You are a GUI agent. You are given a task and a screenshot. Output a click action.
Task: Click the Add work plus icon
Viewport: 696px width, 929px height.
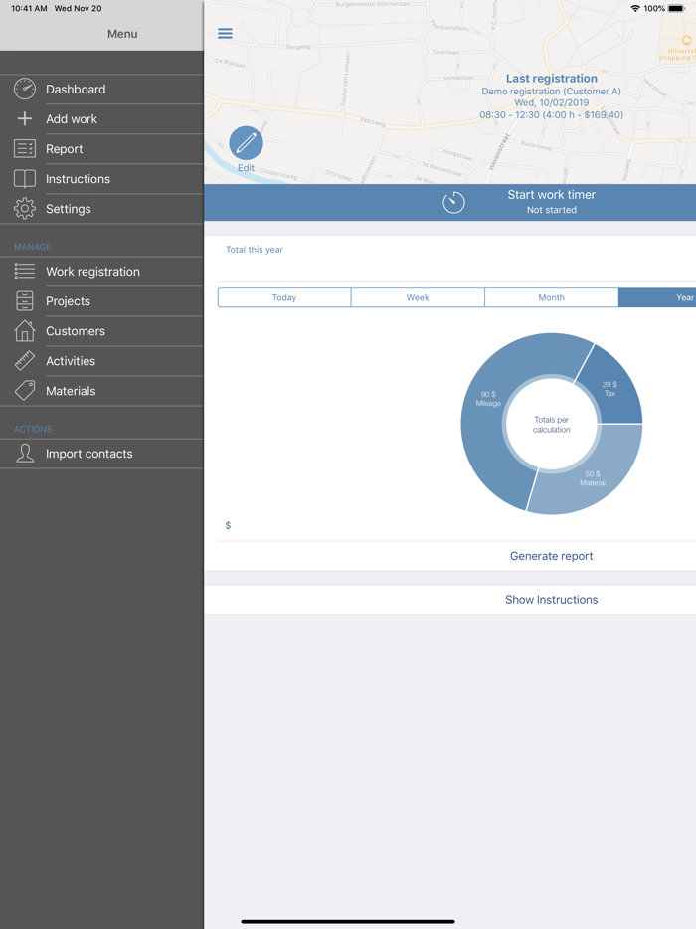[25, 119]
